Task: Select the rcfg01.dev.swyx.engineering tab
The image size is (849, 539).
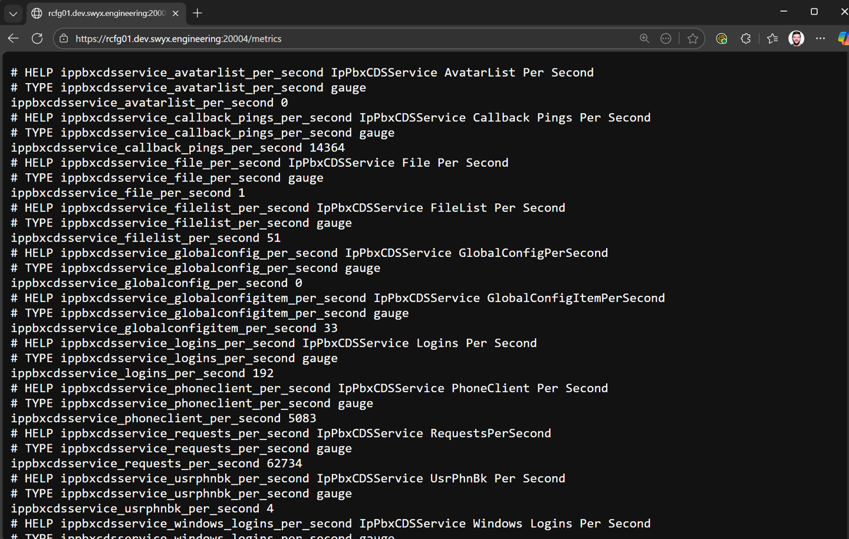Action: [x=106, y=13]
